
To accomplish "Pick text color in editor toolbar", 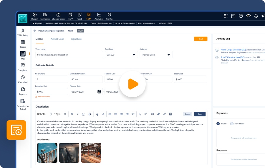I will 97,114.
